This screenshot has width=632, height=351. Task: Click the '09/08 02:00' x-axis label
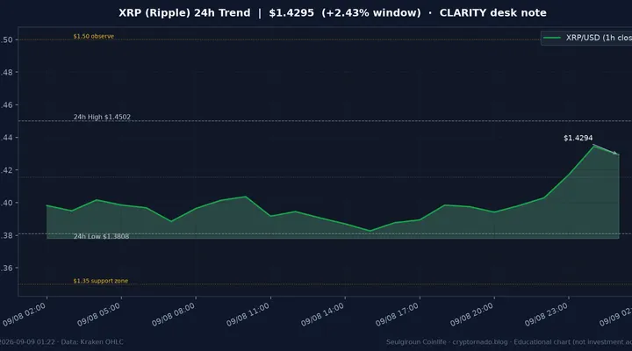click(x=25, y=314)
